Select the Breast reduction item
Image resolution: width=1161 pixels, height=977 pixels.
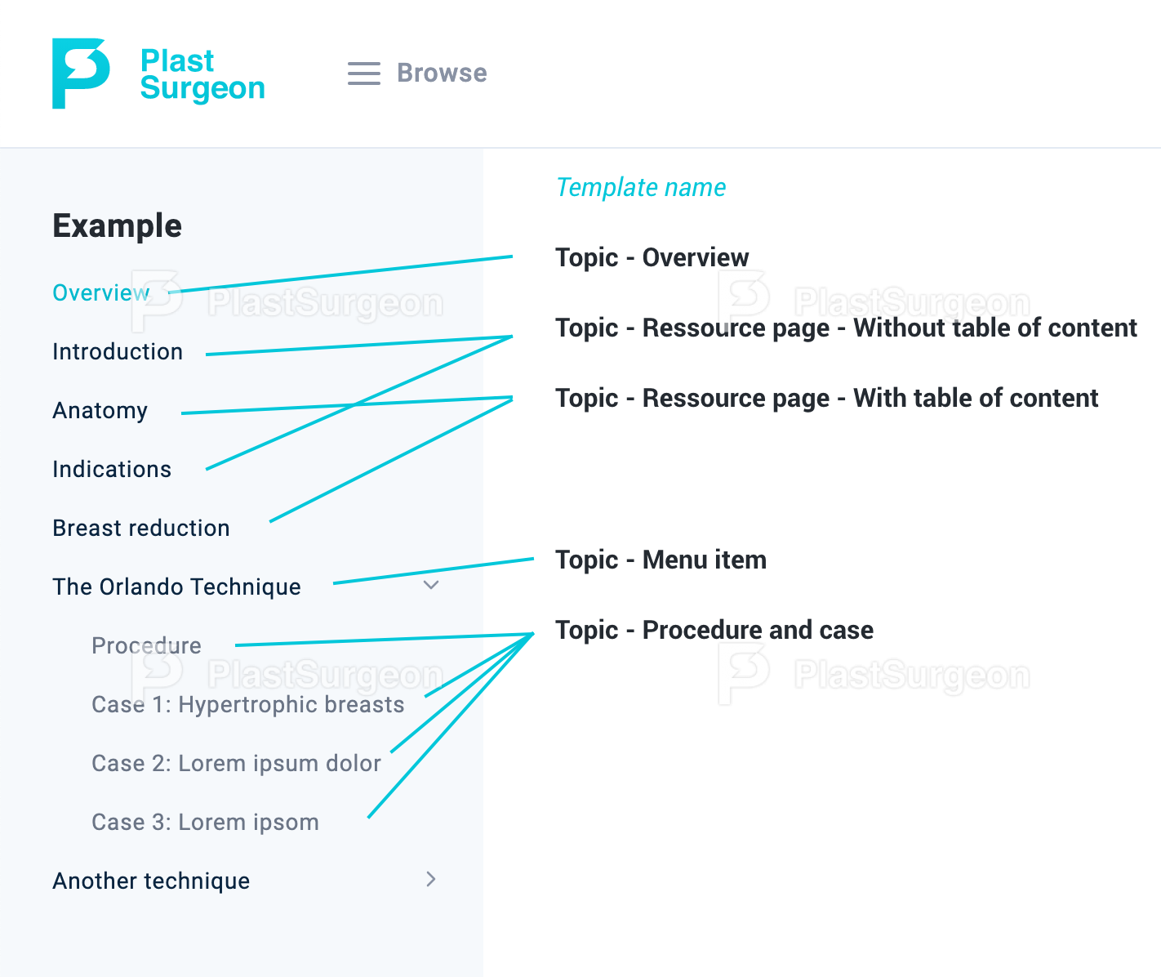click(x=141, y=528)
